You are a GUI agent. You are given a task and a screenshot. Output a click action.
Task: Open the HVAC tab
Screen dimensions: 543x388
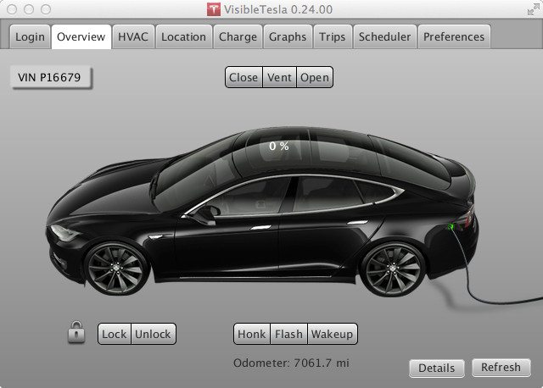pos(133,36)
